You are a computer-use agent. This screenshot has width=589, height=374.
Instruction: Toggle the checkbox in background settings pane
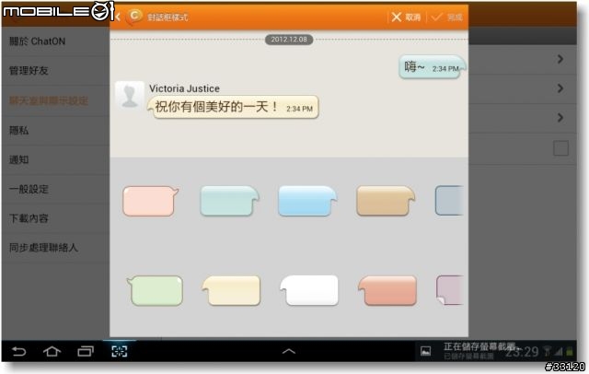pos(560,148)
